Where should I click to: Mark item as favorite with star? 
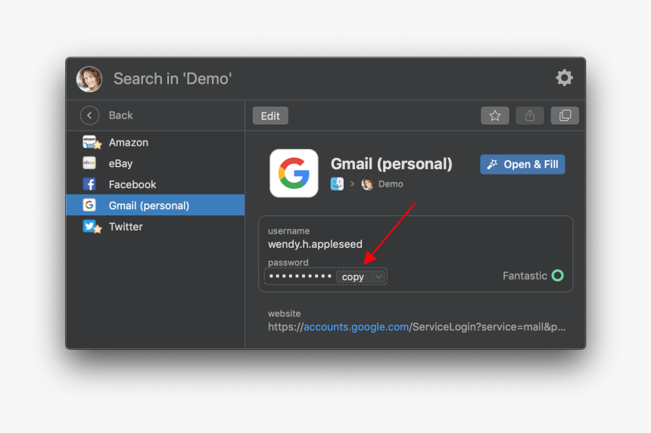tap(495, 116)
